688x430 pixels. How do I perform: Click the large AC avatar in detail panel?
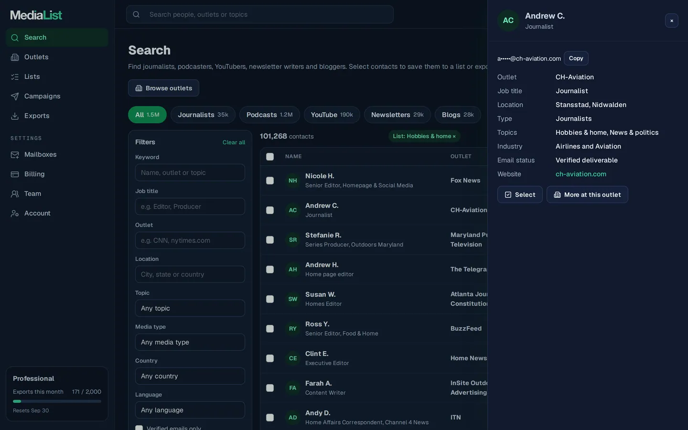pyautogui.click(x=508, y=21)
